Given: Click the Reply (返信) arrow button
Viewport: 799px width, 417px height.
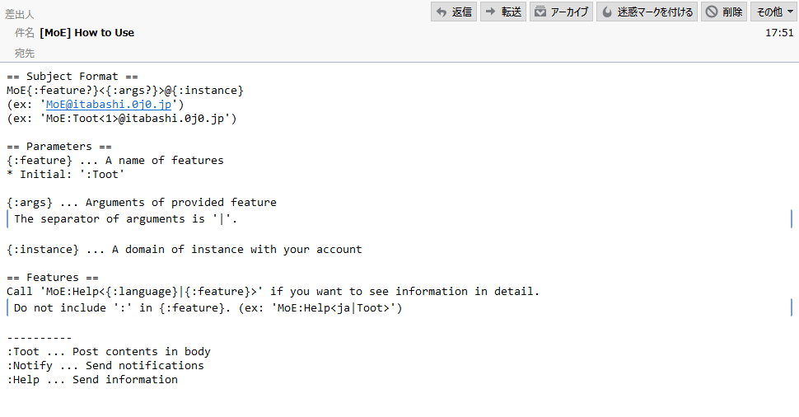Looking at the screenshot, I should click(x=454, y=12).
